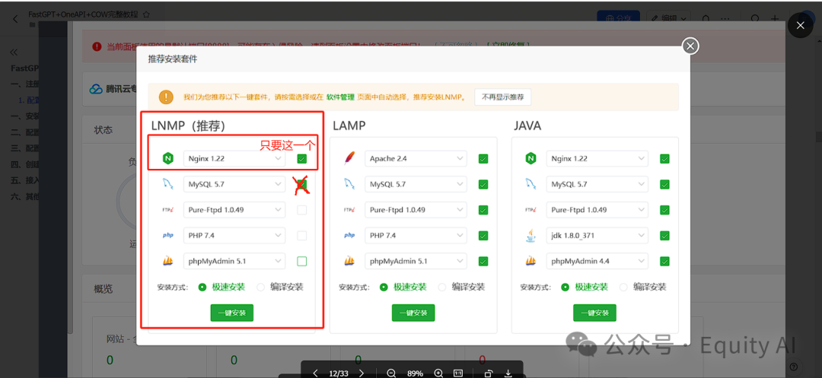Collapse the document outline sidebar

click(x=14, y=52)
